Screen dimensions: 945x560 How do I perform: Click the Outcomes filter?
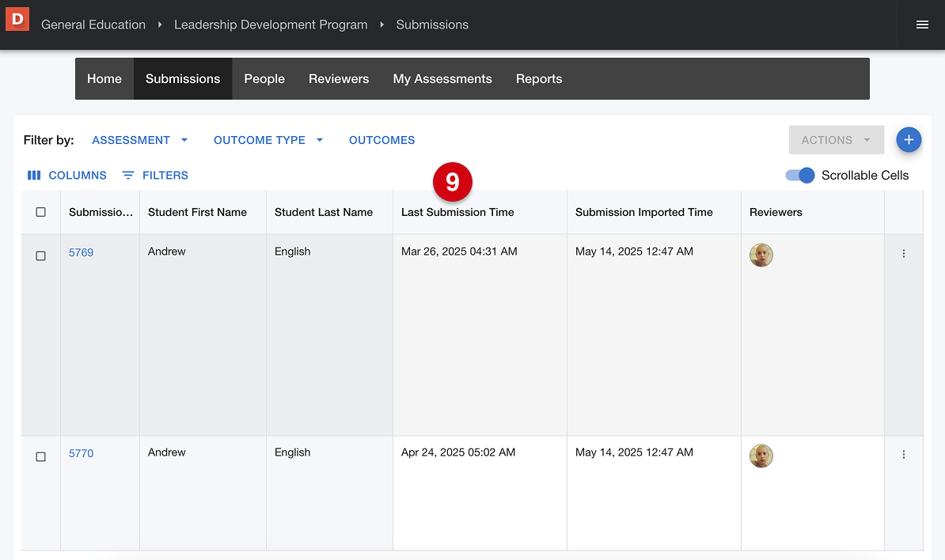coord(381,140)
